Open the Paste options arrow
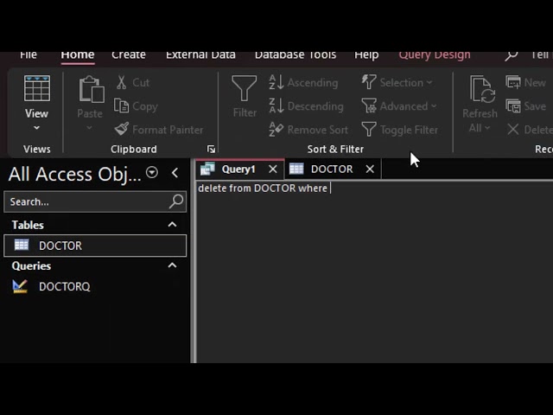Image resolution: width=553 pixels, height=415 pixels. (90, 128)
